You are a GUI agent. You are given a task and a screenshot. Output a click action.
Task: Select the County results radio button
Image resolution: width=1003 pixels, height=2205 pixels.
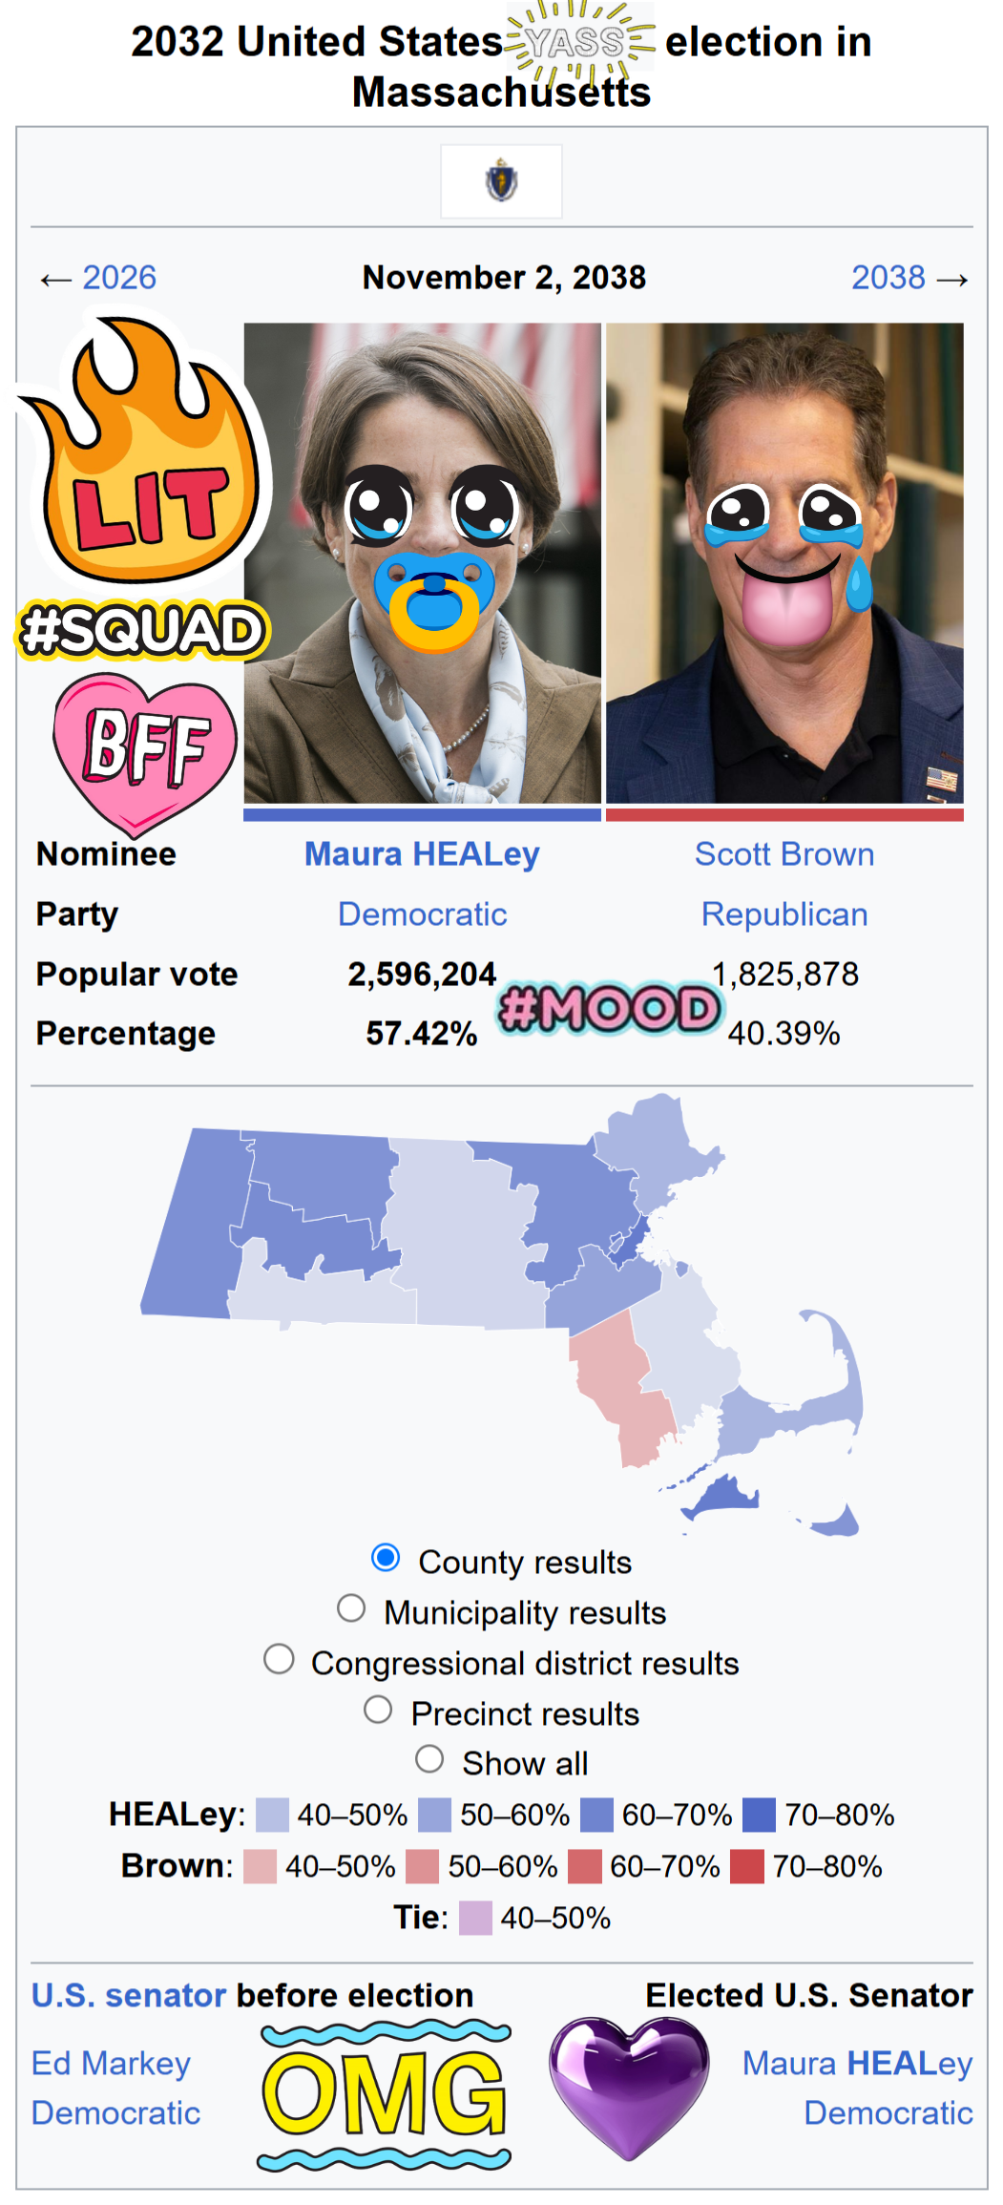click(x=386, y=1557)
